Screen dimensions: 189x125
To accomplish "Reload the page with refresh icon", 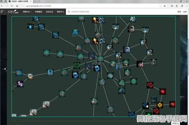I will (12, 6).
